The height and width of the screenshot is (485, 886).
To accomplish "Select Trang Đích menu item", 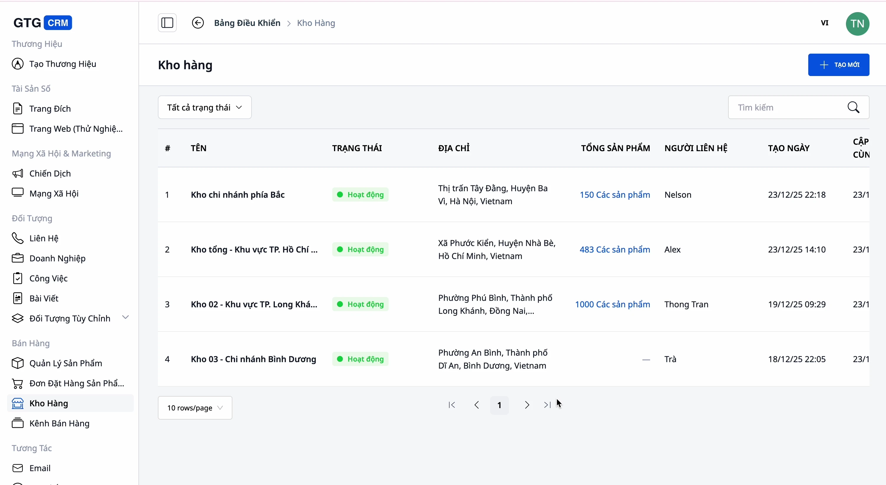I will coord(50,109).
